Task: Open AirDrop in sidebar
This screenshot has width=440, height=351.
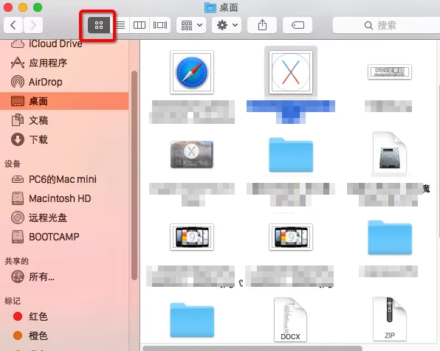Action: click(x=64, y=82)
